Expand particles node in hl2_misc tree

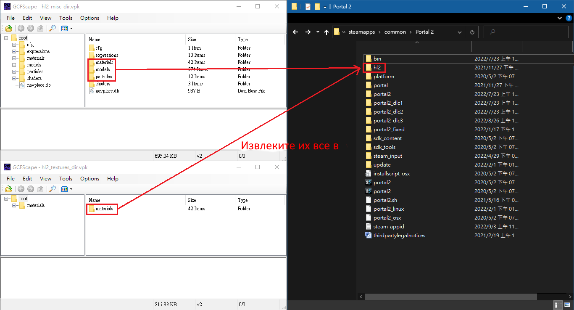[14, 72]
